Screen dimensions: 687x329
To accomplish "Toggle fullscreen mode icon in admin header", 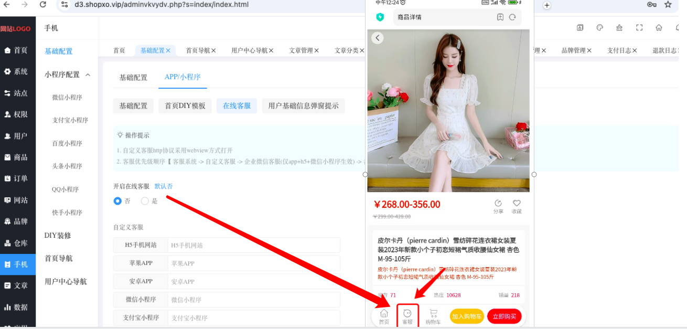I will [x=639, y=28].
